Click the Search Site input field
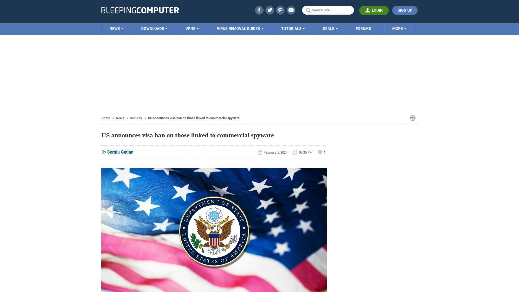 pyautogui.click(x=328, y=10)
